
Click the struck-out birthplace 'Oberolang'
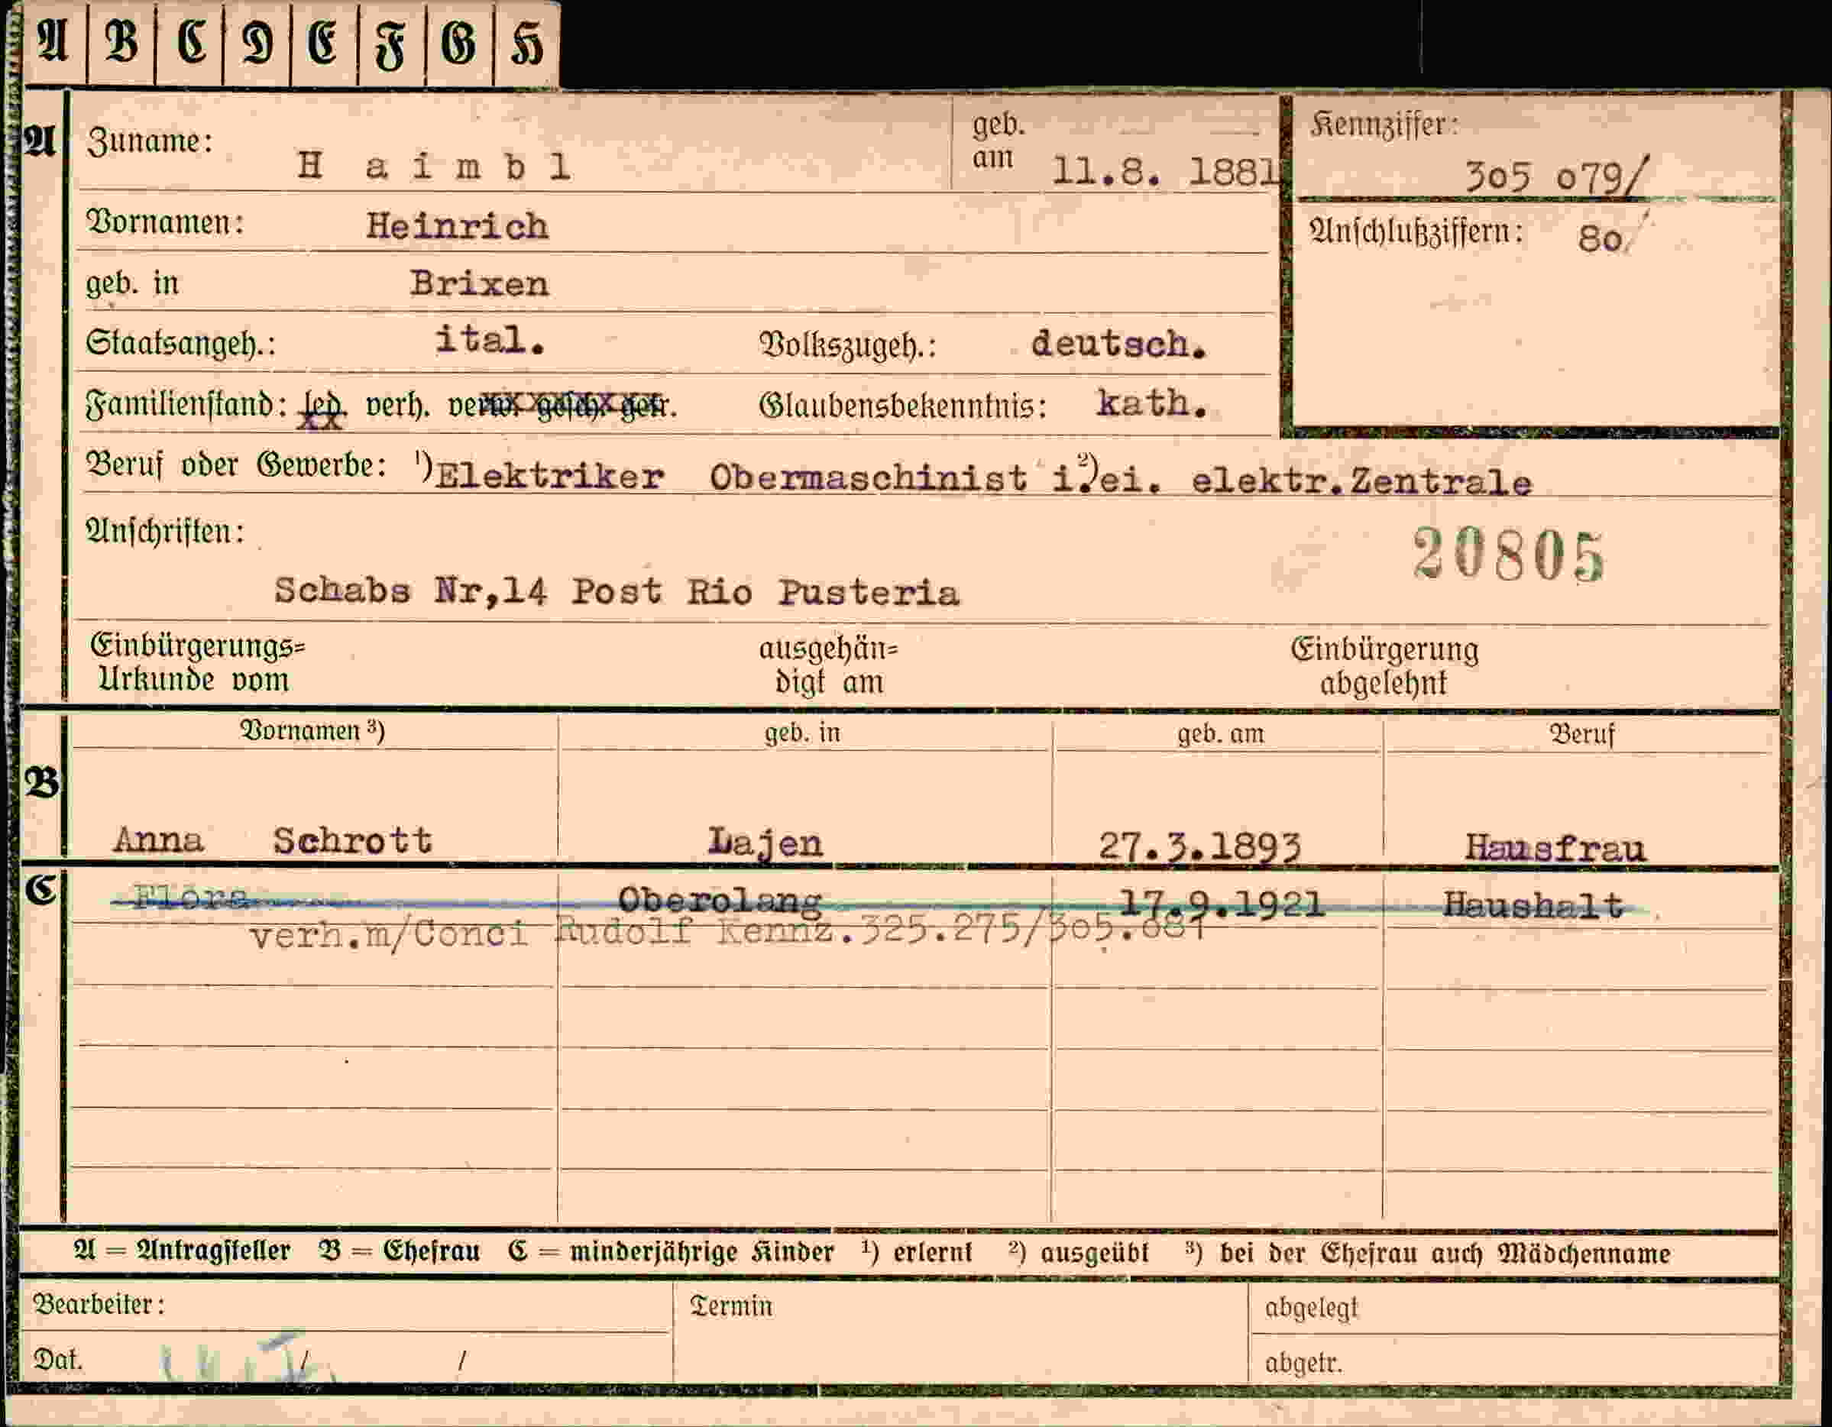720,900
